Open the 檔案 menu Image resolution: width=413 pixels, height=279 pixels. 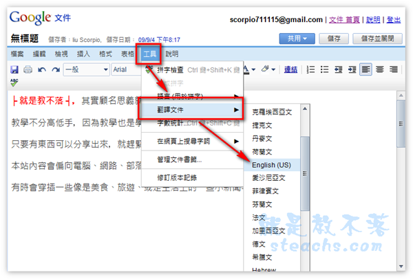point(17,54)
